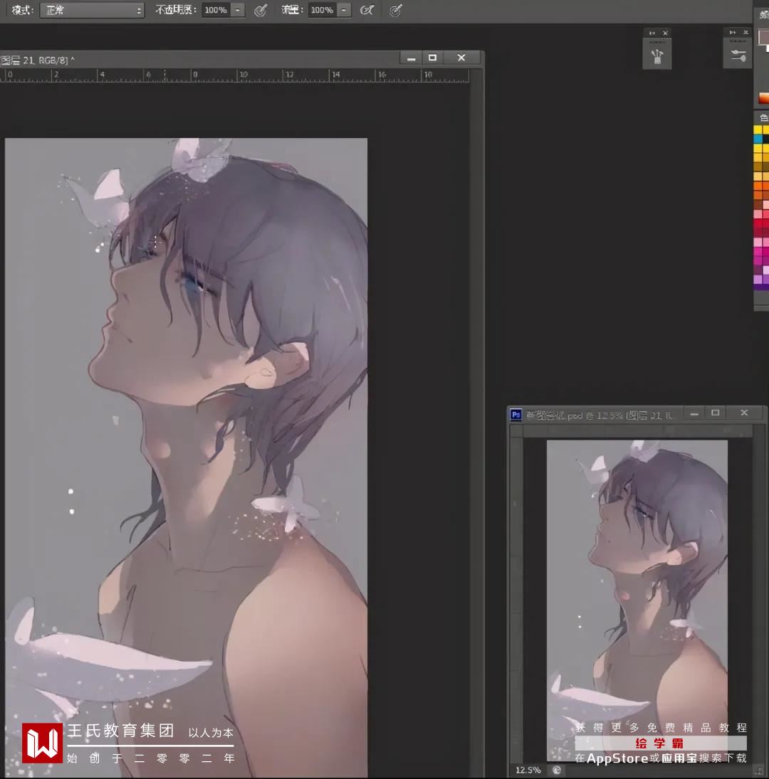The width and height of the screenshot is (769, 779).
Task: Expand the flow slider arrow button
Action: click(344, 10)
